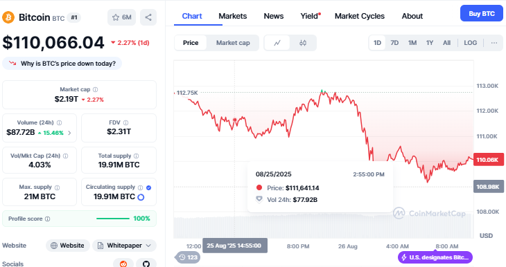The image size is (506, 267).
Task: Click the Profile score progress bar
Action: point(113,219)
